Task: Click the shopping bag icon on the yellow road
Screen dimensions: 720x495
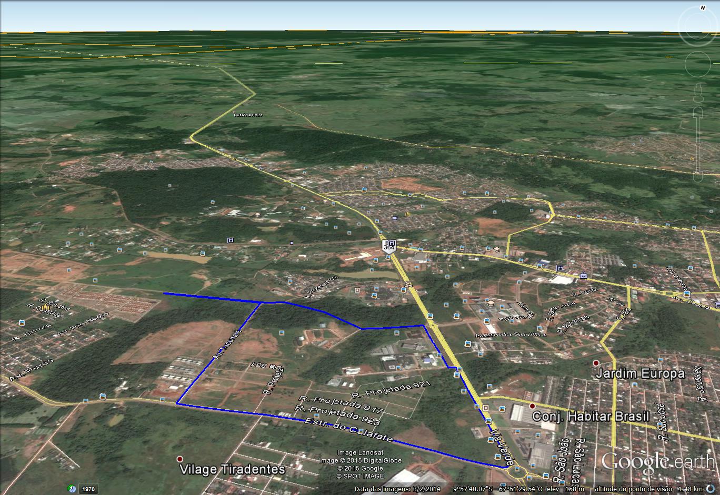Action: point(584,275)
